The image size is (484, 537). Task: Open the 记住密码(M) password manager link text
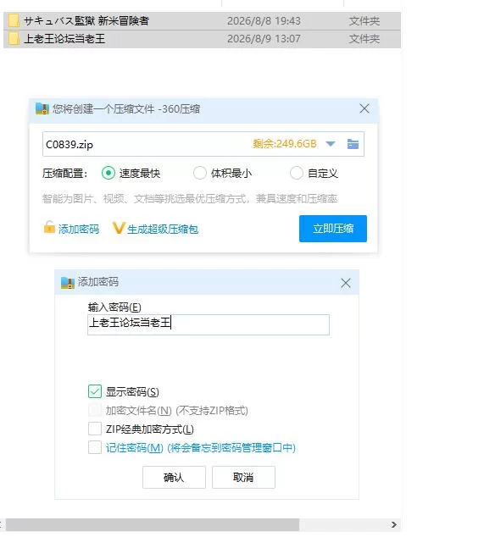[201, 447]
